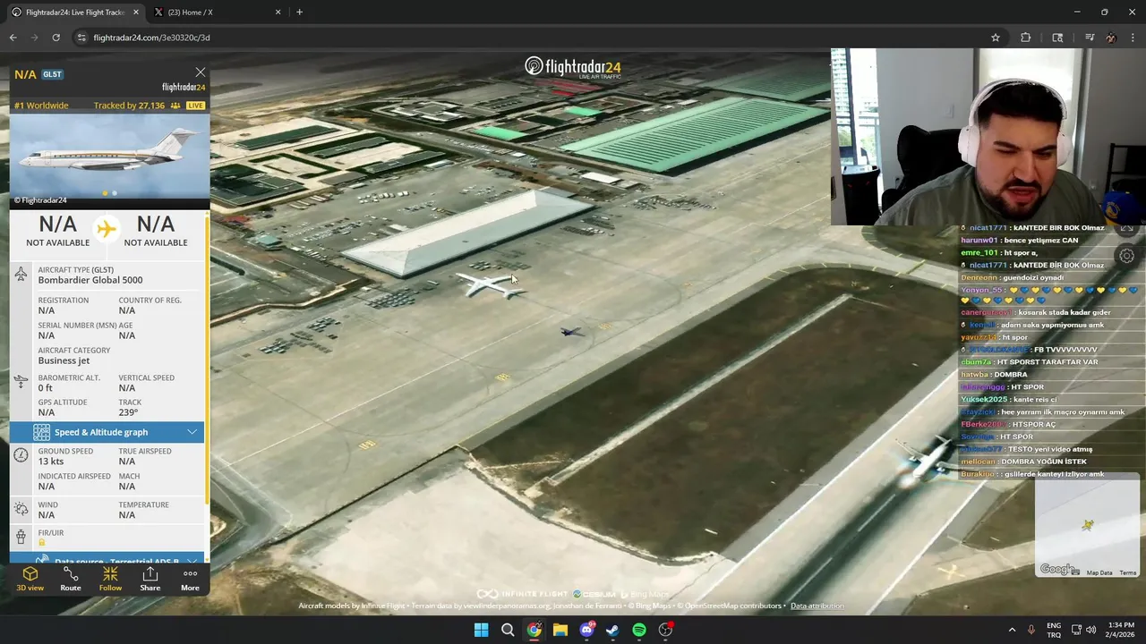The height and width of the screenshot is (644, 1146).
Task: Click the graph icon on Speed & Altitude bar
Action: pos(41,432)
